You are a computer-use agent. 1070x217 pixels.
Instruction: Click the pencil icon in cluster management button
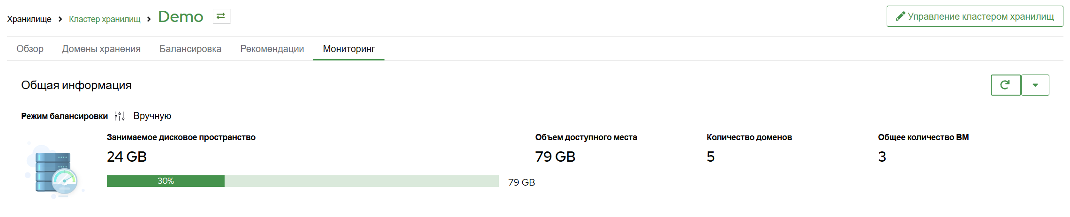900,16
